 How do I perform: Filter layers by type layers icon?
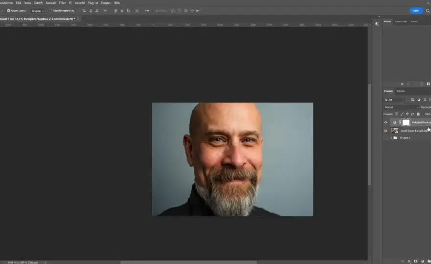coord(425,100)
